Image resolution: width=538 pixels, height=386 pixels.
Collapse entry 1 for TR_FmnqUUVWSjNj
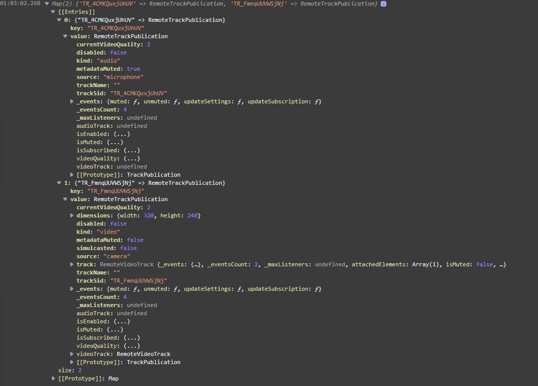(x=59, y=183)
